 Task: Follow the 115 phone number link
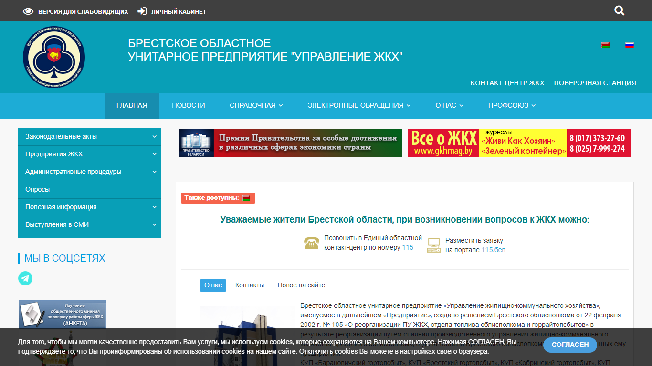click(x=408, y=247)
